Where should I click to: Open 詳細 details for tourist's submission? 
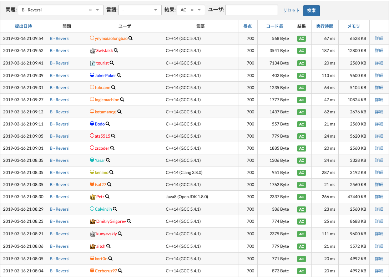click(x=379, y=63)
